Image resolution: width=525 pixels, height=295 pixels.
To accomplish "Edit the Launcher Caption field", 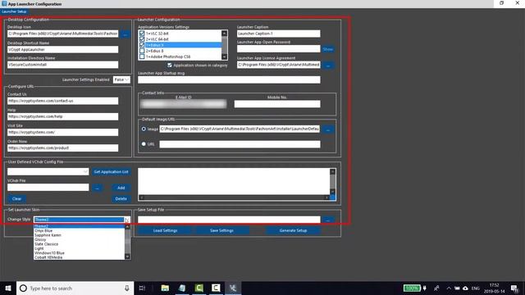I will (x=279, y=34).
